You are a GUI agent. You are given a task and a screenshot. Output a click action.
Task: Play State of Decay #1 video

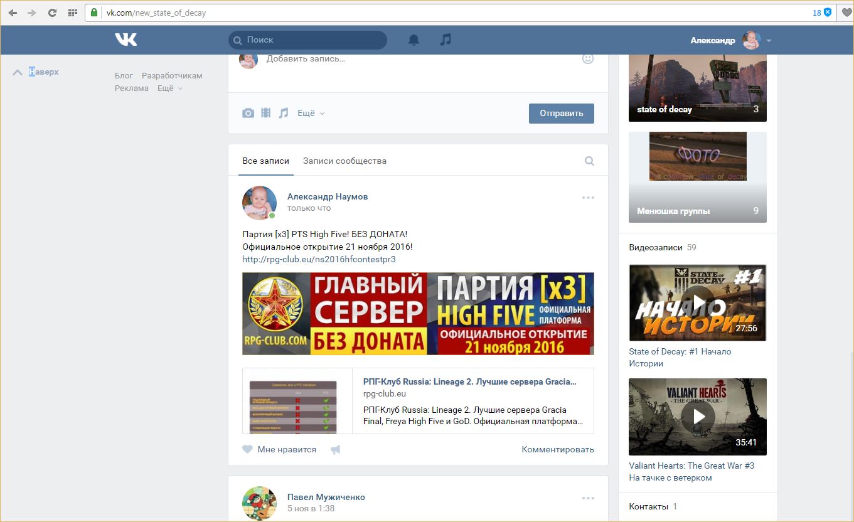pos(697,302)
